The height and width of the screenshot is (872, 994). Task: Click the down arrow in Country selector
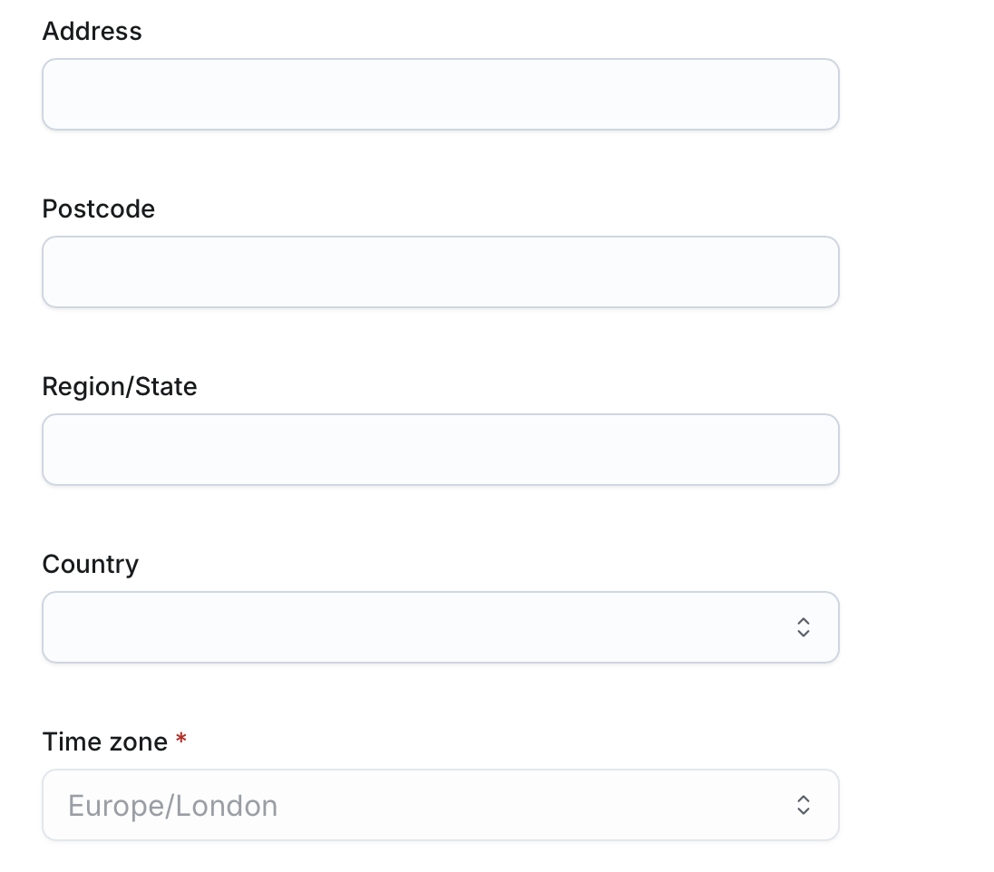click(803, 634)
